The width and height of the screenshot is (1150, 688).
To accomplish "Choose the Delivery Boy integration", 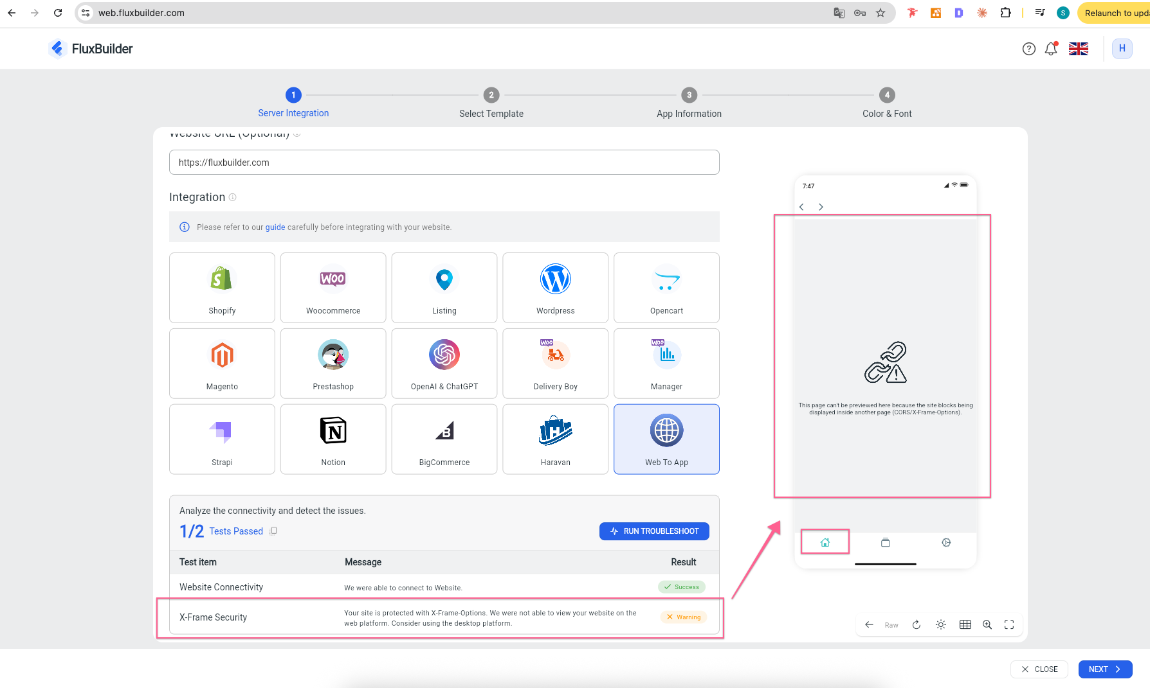I will [556, 364].
